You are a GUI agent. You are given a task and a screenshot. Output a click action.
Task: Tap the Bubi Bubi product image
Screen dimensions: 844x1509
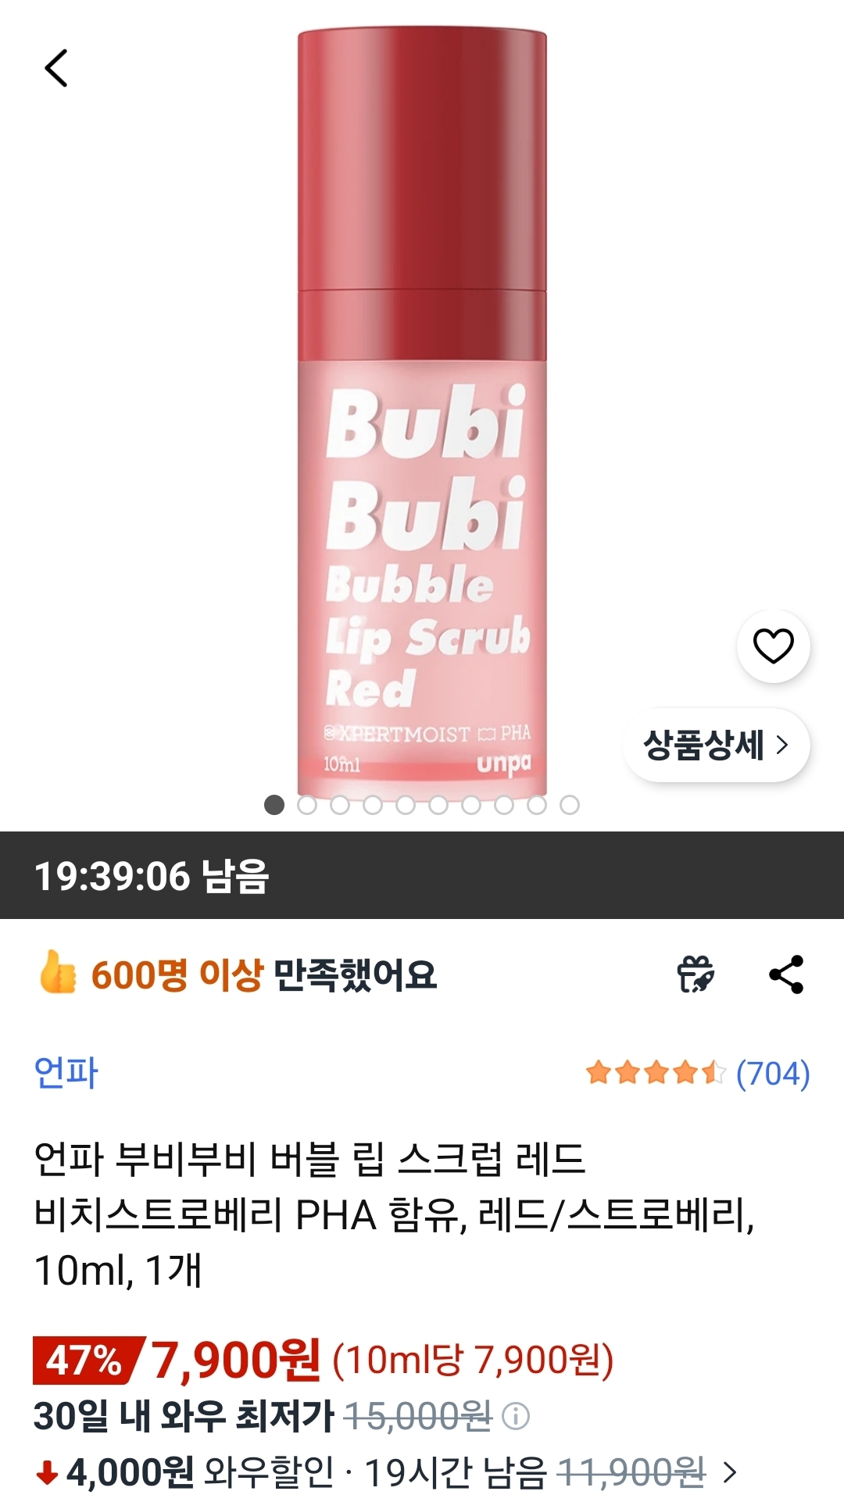[422, 410]
